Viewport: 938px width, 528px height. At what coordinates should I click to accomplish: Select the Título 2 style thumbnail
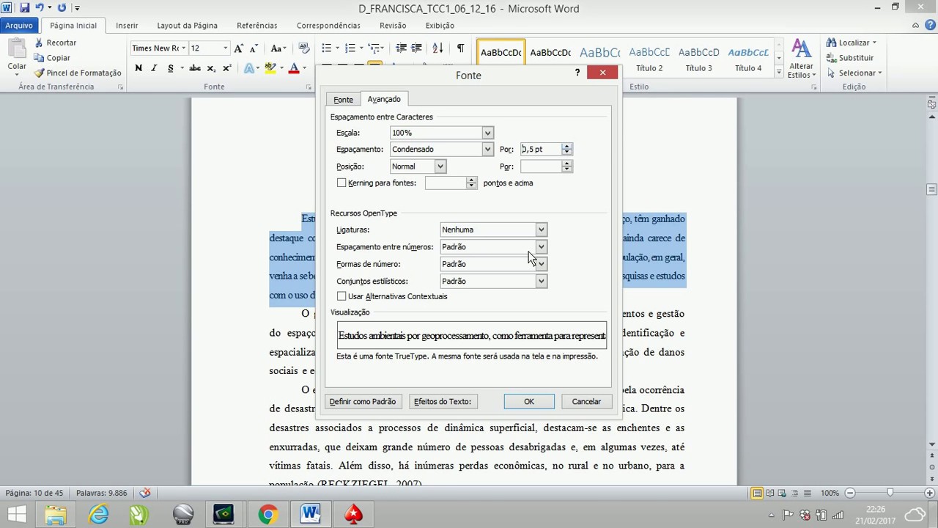pos(649,59)
